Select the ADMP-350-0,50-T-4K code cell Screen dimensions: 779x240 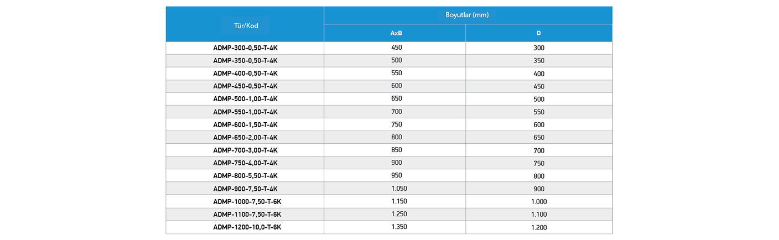245,60
